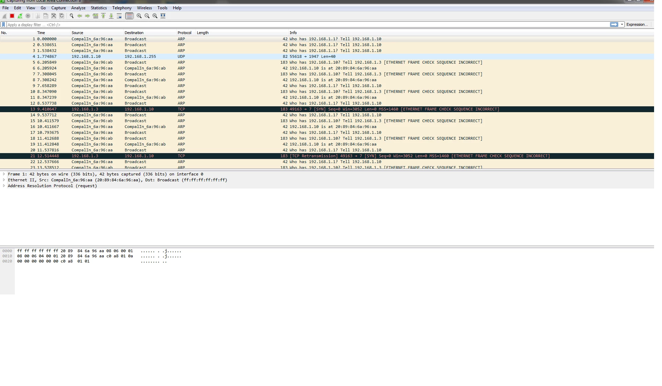Click the reload capture file icon
The width and height of the screenshot is (662, 386).
pos(62,16)
